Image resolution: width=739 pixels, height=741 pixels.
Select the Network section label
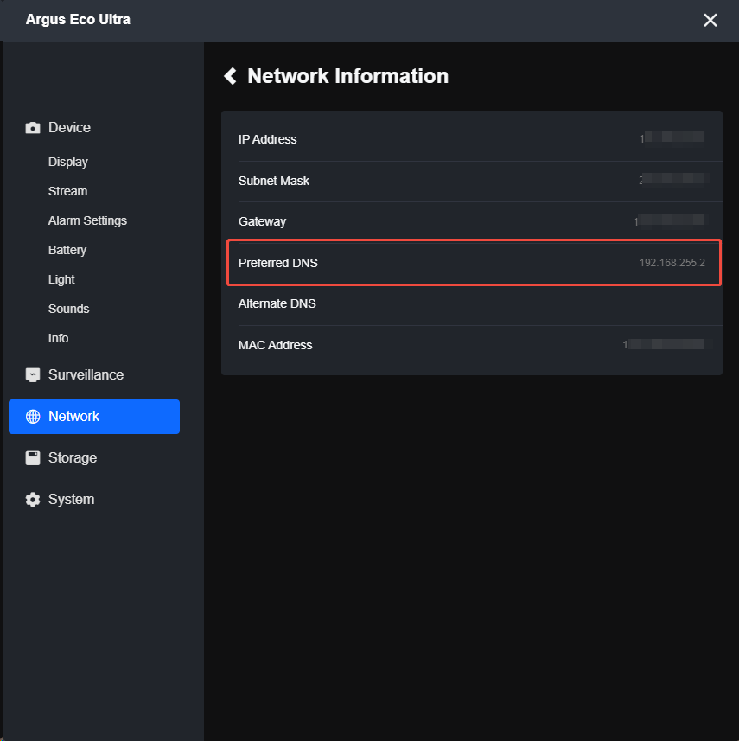pyautogui.click(x=73, y=417)
